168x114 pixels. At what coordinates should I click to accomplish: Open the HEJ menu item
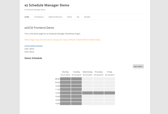(78, 17)
